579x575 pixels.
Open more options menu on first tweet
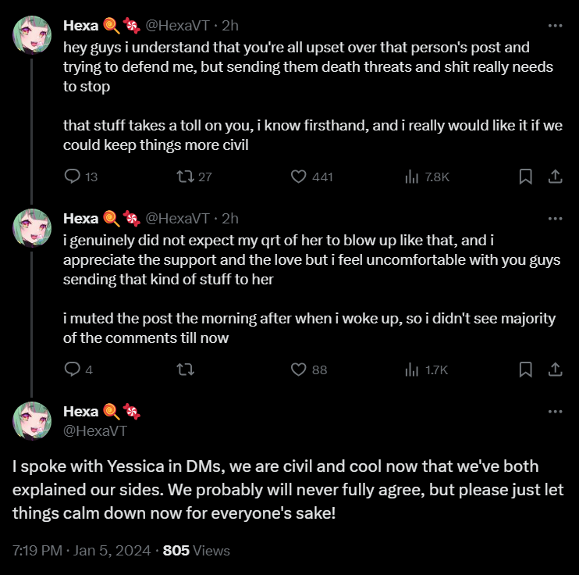(555, 26)
